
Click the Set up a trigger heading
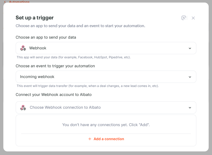click(x=35, y=18)
